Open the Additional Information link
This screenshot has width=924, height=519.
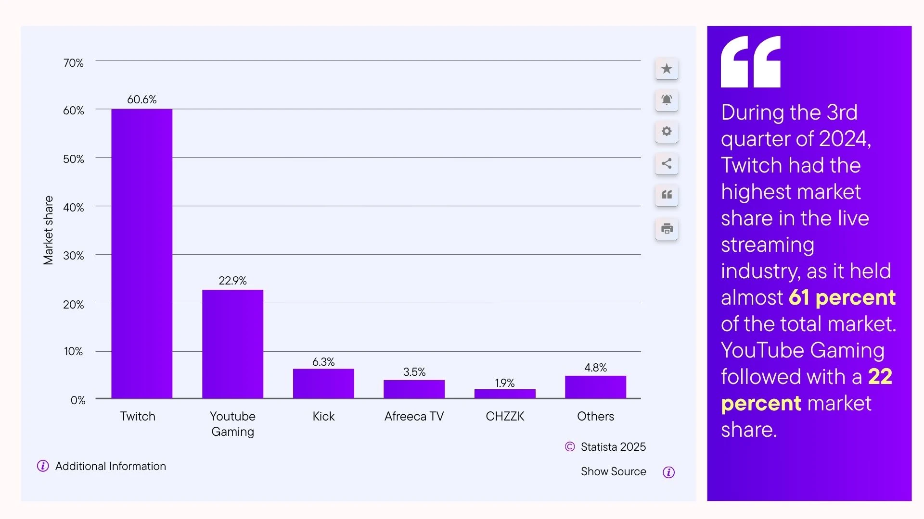pyautogui.click(x=111, y=466)
